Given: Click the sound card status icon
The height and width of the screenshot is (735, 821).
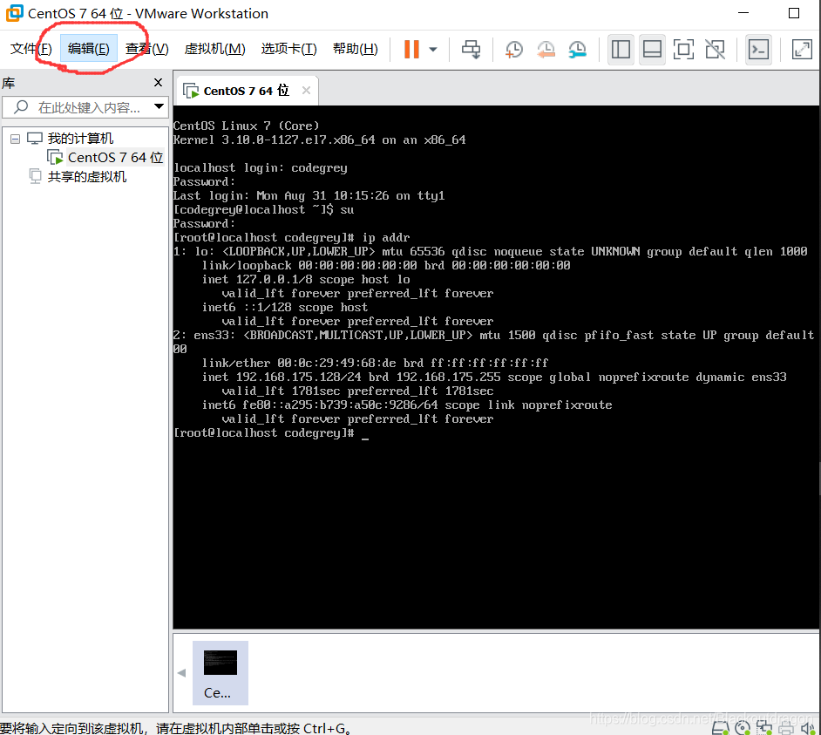Looking at the screenshot, I should coord(808,728).
